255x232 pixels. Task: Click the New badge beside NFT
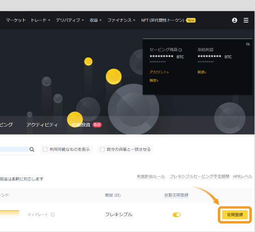pos(191,20)
